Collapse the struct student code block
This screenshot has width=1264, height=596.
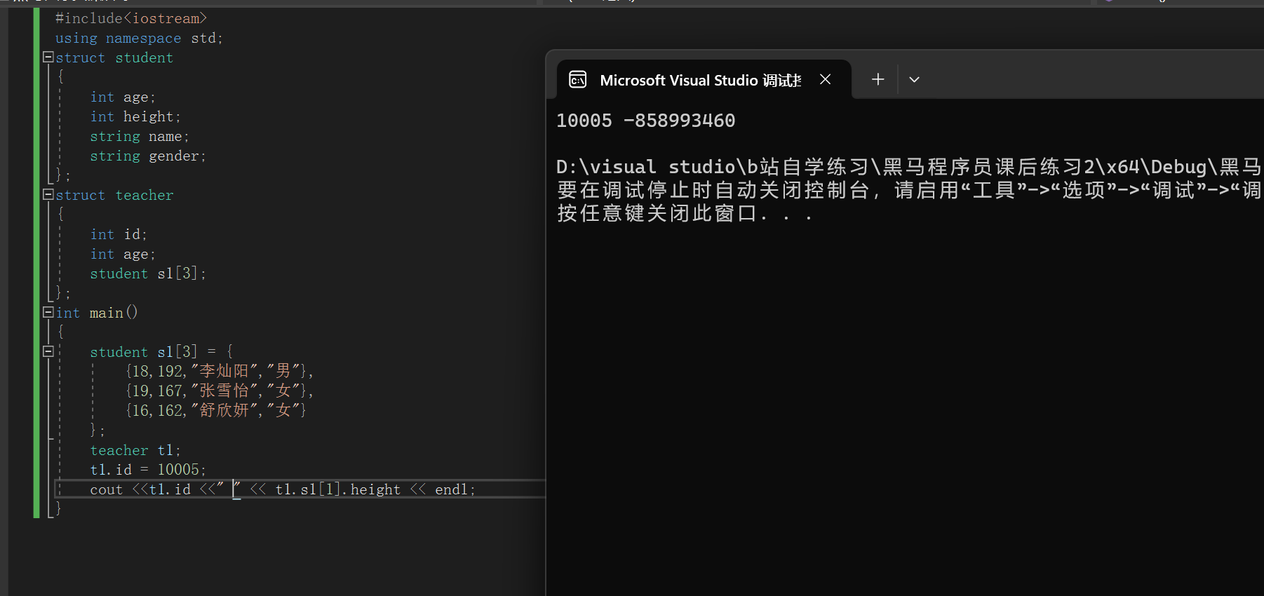coord(48,57)
